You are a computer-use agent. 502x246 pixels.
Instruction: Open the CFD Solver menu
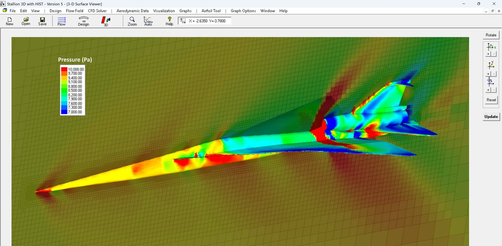[x=97, y=11]
